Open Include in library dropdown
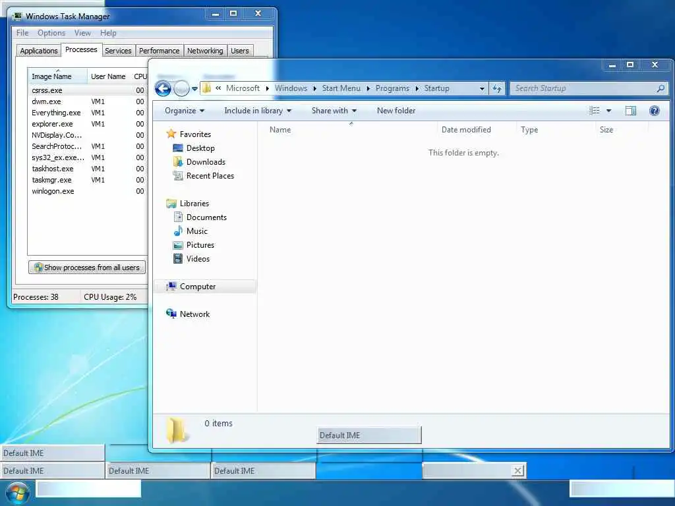 click(258, 111)
